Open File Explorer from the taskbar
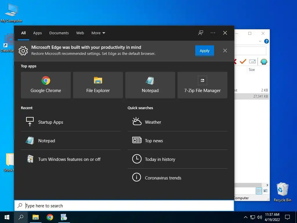 click(x=35, y=217)
